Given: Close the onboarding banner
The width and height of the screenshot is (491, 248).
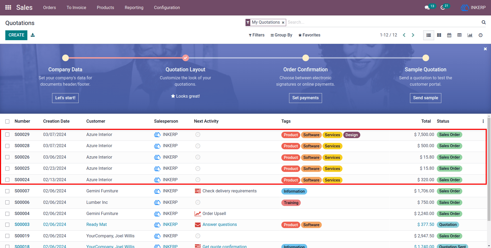Looking at the screenshot, I should [x=485, y=49].
